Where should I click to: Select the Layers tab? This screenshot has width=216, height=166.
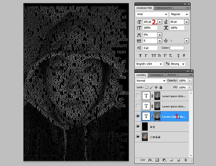tap(141, 75)
